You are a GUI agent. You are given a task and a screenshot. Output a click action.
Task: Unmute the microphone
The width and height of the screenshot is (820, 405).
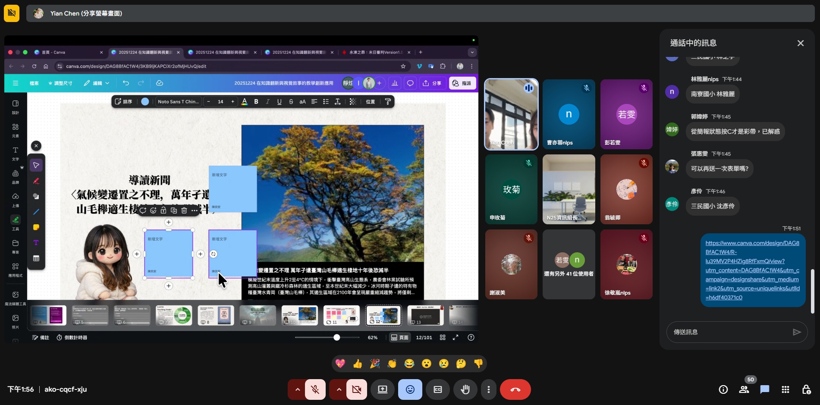(x=315, y=389)
